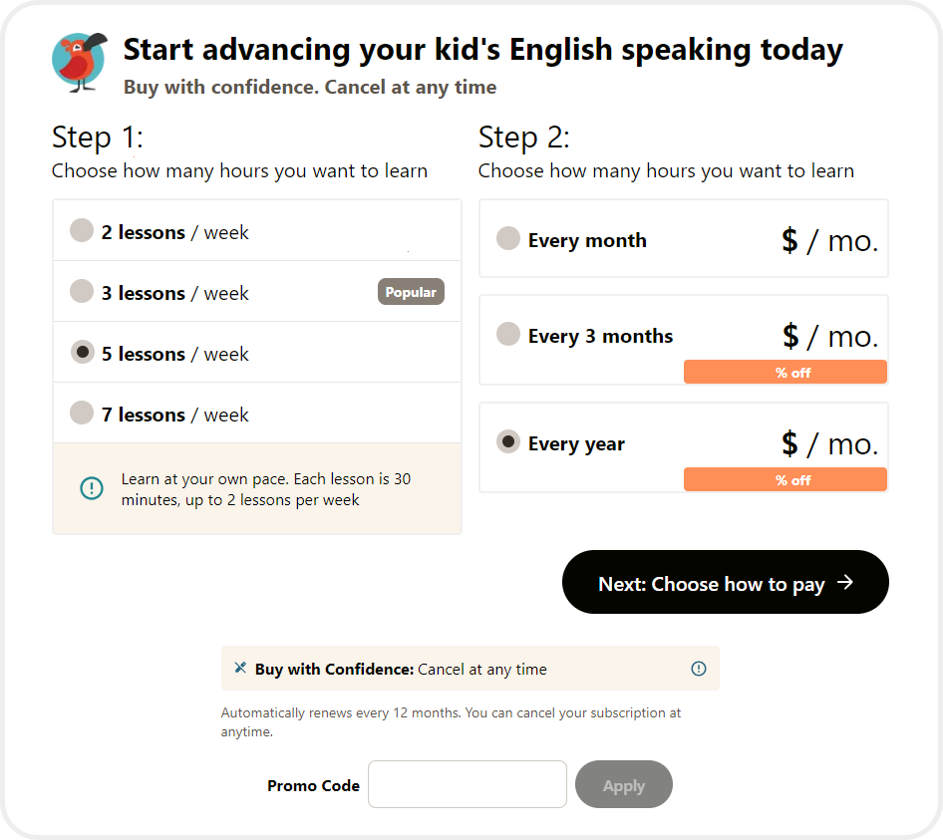943x840 pixels.
Task: Click the red bird mascot logo
Action: click(x=79, y=62)
